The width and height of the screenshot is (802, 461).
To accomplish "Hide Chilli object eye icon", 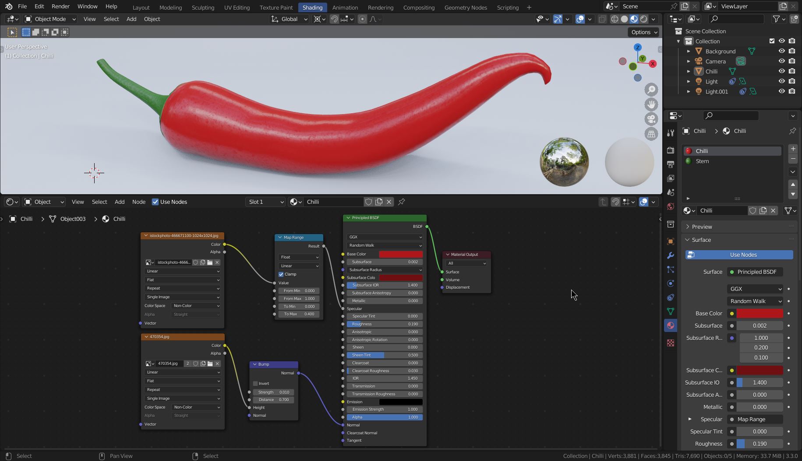I will pos(781,71).
